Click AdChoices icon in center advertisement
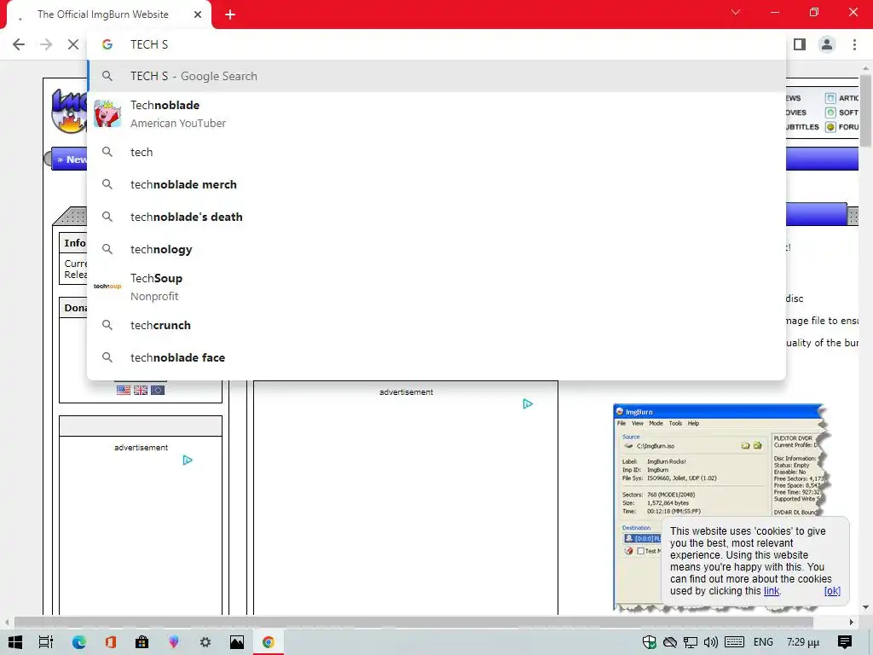The height and width of the screenshot is (655, 873). (x=528, y=403)
